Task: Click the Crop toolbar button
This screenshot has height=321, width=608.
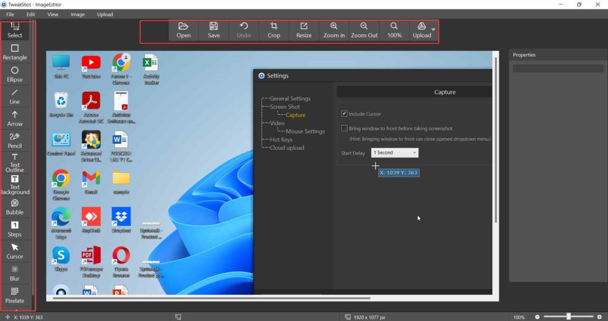Action: [274, 30]
